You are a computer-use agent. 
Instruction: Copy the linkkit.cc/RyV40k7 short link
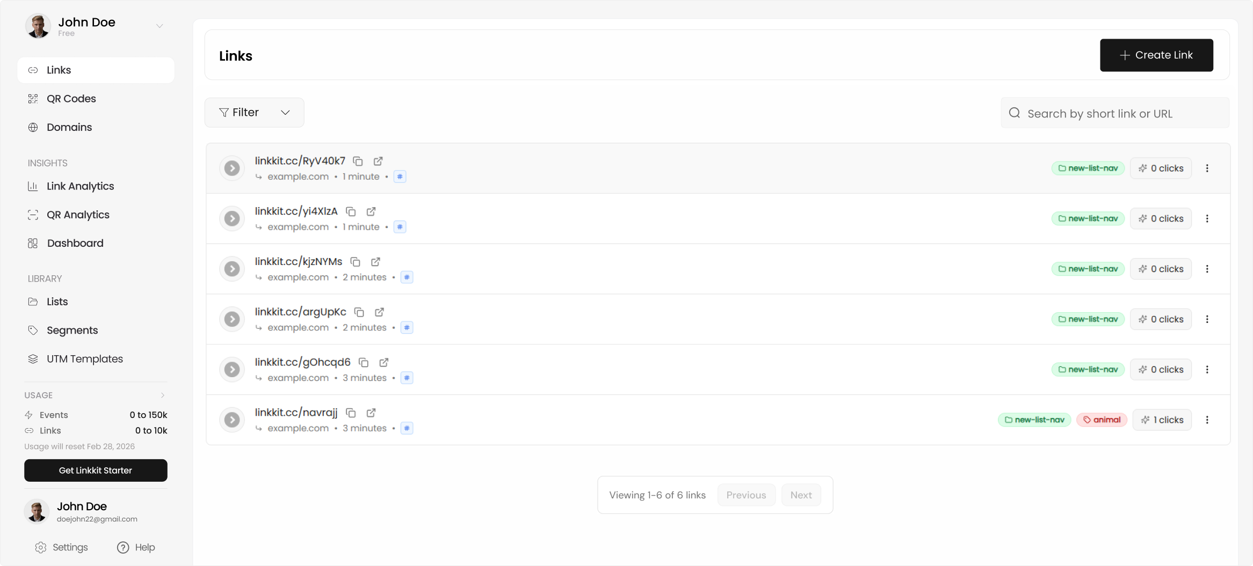pyautogui.click(x=358, y=161)
